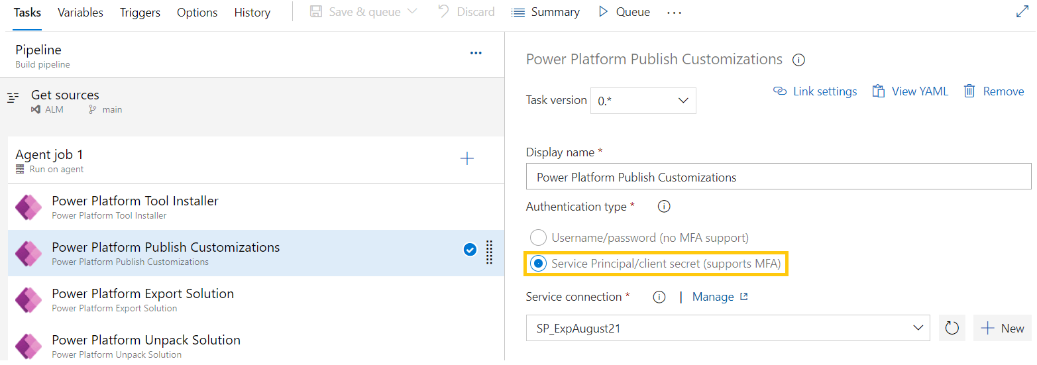Click the Discard button
This screenshot has width=1037, height=365.
466,12
